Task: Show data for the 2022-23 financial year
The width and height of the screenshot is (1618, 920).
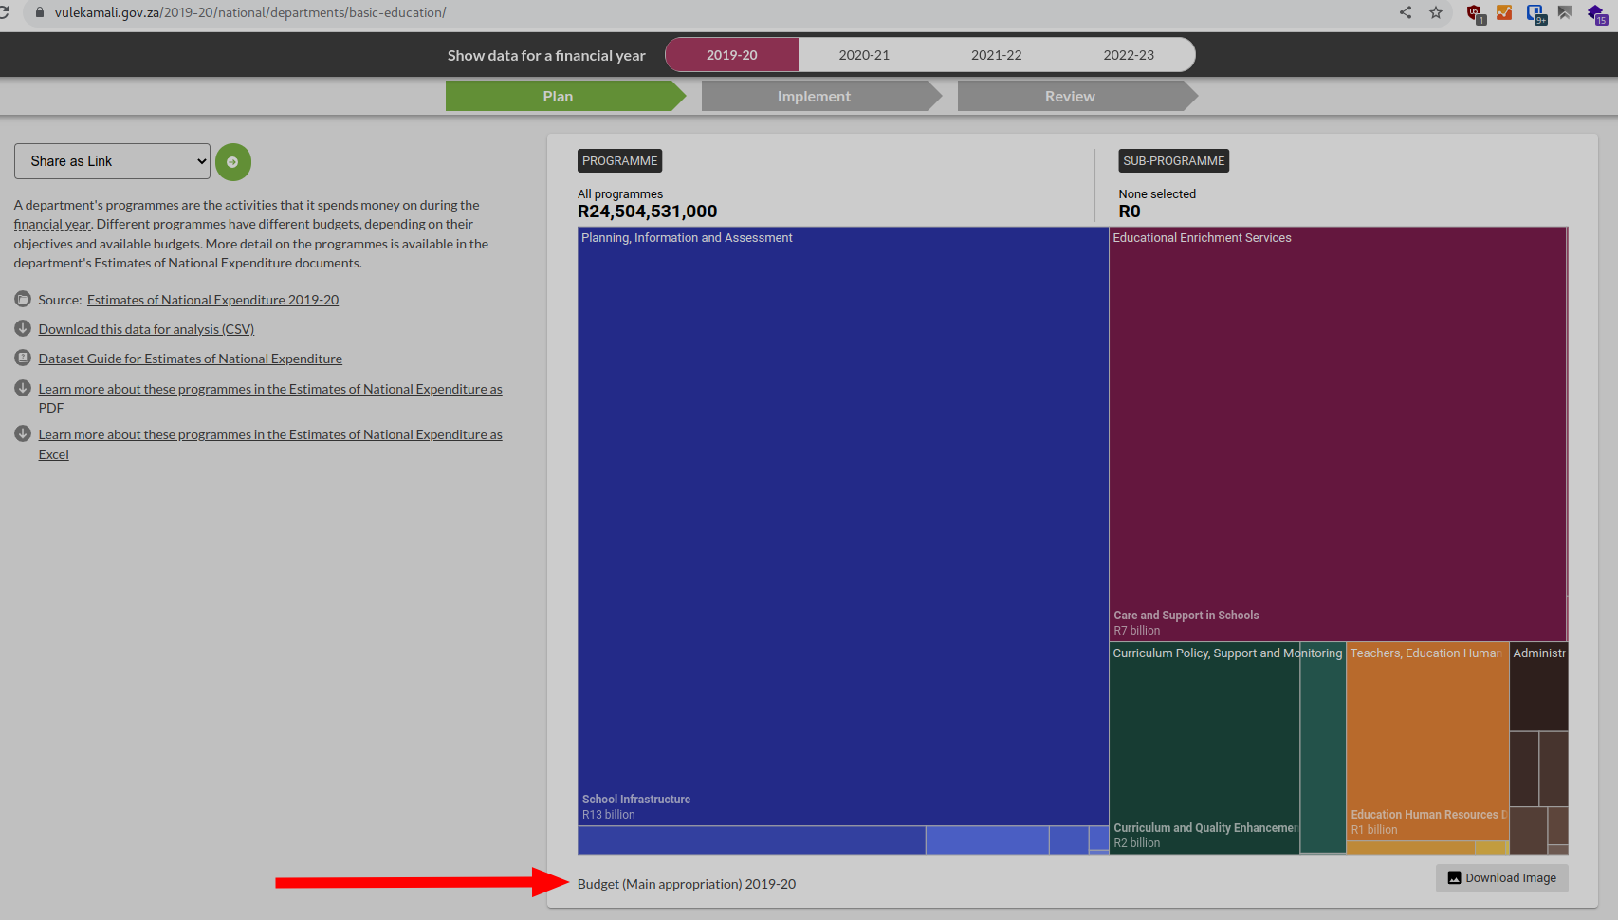Action: tap(1128, 54)
